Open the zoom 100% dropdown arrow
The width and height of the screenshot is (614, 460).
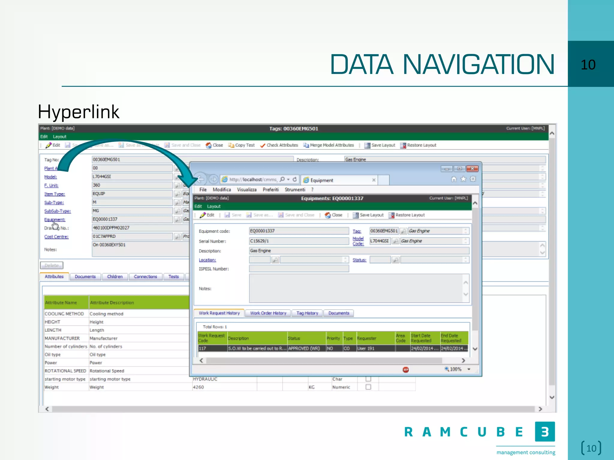[469, 369]
